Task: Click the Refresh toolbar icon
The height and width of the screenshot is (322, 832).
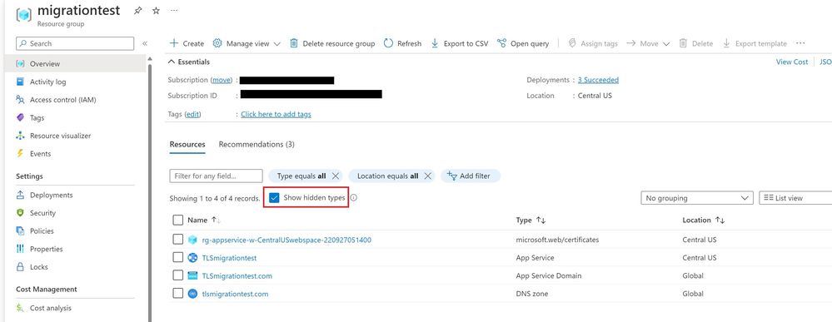Action: [x=388, y=43]
